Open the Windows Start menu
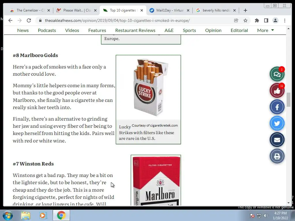The height and width of the screenshot is (221, 295). (7, 215)
